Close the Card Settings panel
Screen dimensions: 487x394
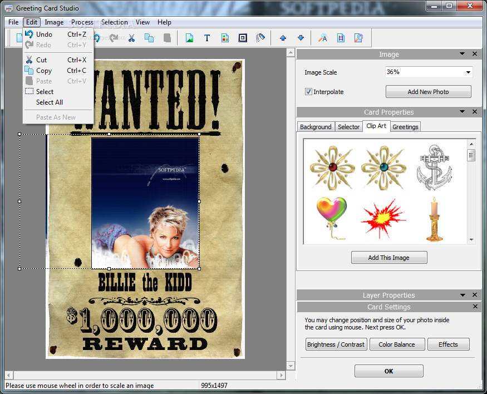[x=475, y=307]
